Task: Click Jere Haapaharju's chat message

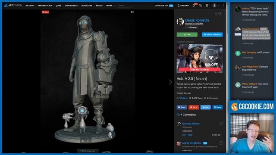Action: [x=255, y=68]
